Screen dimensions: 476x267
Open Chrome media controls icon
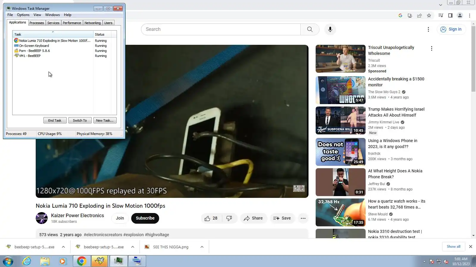click(441, 15)
